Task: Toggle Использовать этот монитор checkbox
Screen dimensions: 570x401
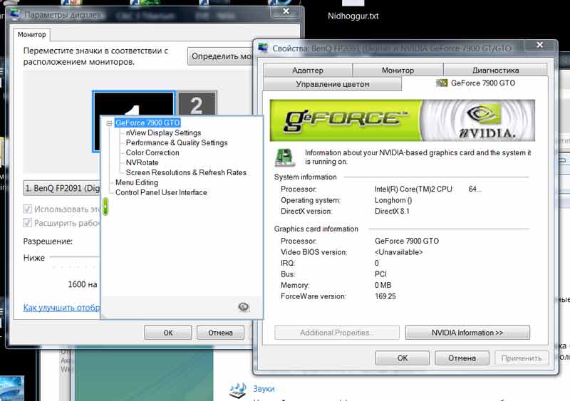Action: [x=27, y=209]
